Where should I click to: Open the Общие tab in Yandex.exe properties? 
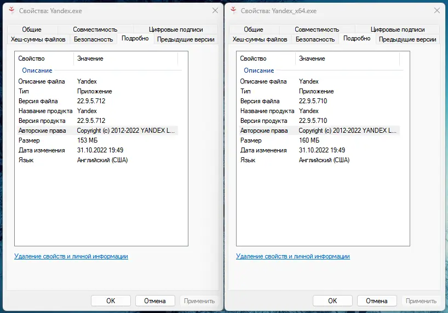click(x=32, y=29)
